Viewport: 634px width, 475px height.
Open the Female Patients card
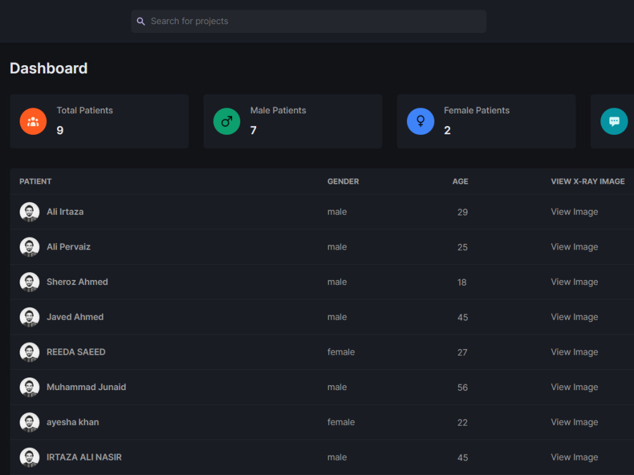pyautogui.click(x=486, y=121)
